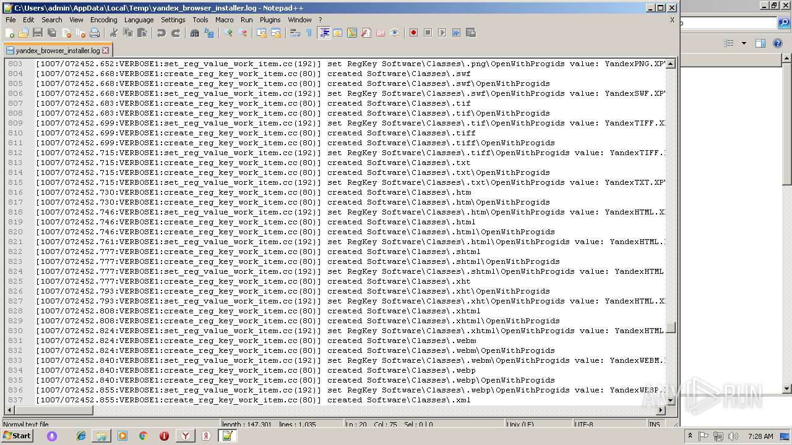Click the horizontal scrollbar right arrow
This screenshot has width=792, height=445.
[x=660, y=410]
